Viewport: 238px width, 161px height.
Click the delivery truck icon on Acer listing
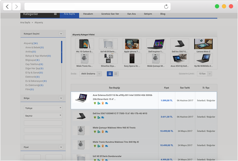(x=106, y=103)
